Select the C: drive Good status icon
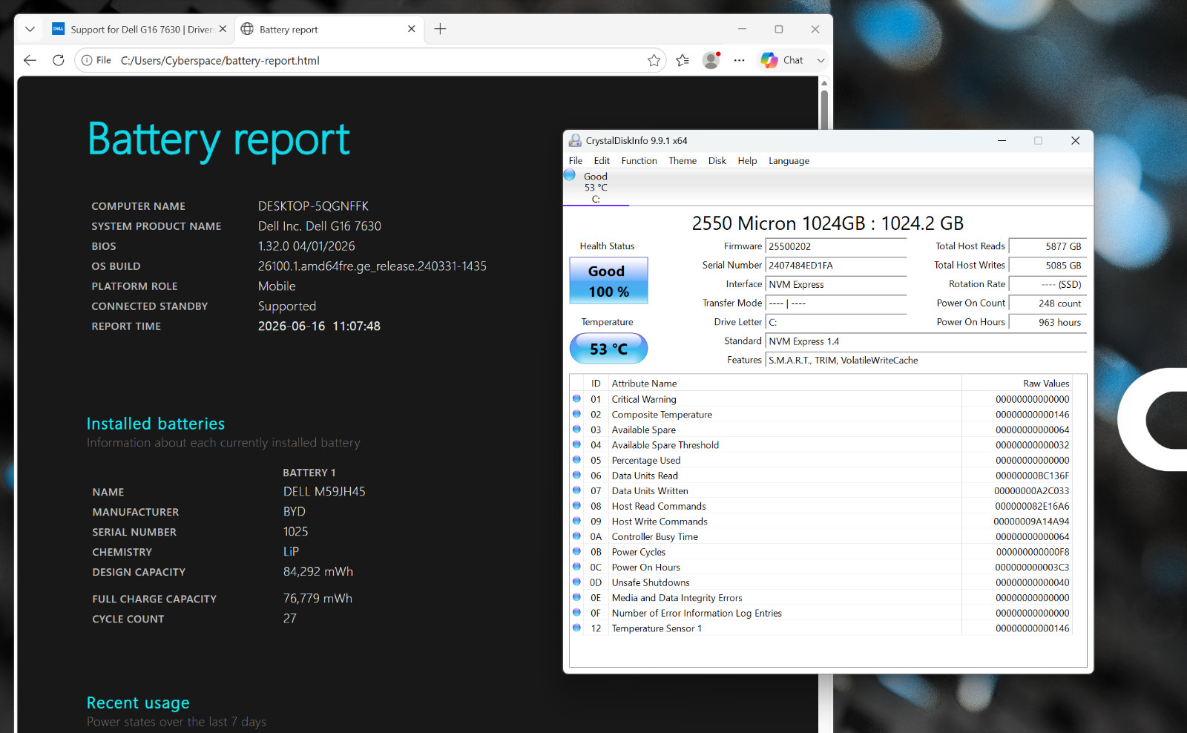Screen dimensions: 1187x733 pos(570,175)
